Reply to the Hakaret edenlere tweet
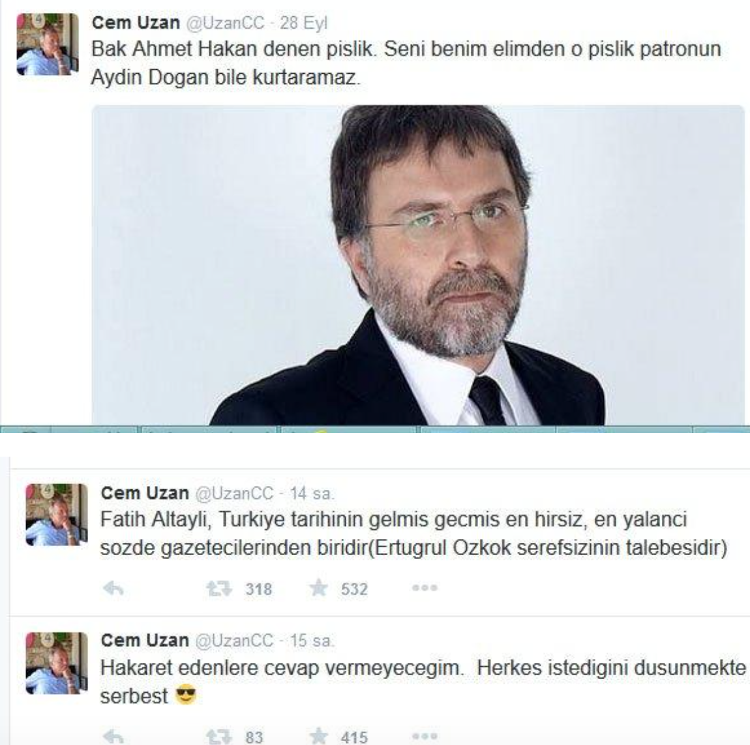The width and height of the screenshot is (750, 745). tap(113, 737)
